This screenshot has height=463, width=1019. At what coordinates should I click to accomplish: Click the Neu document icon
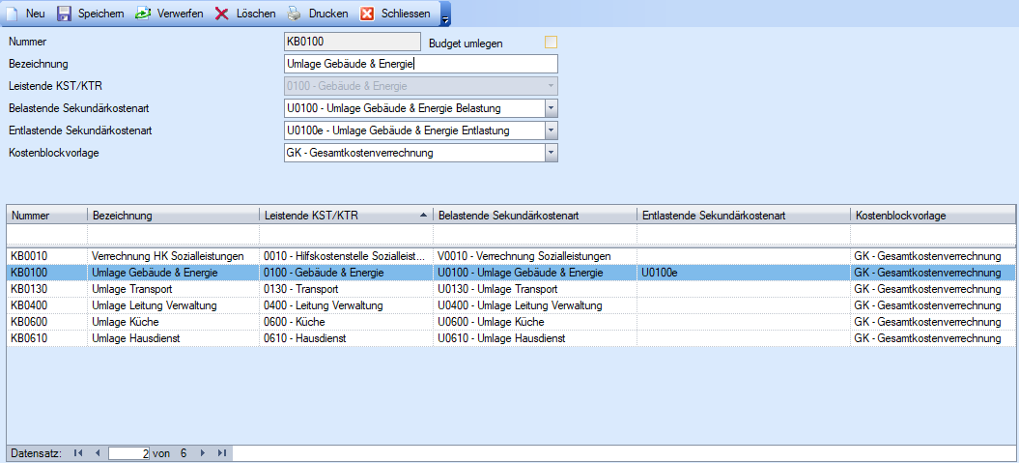[13, 14]
